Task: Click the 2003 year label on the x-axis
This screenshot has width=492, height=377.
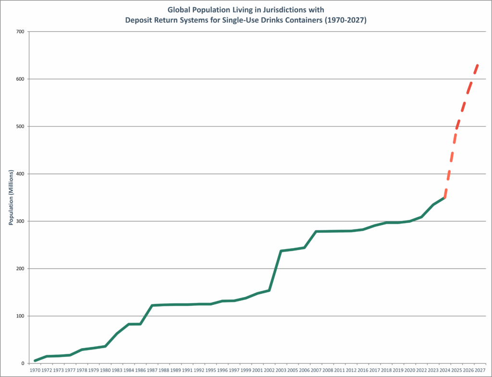Action: (x=281, y=371)
